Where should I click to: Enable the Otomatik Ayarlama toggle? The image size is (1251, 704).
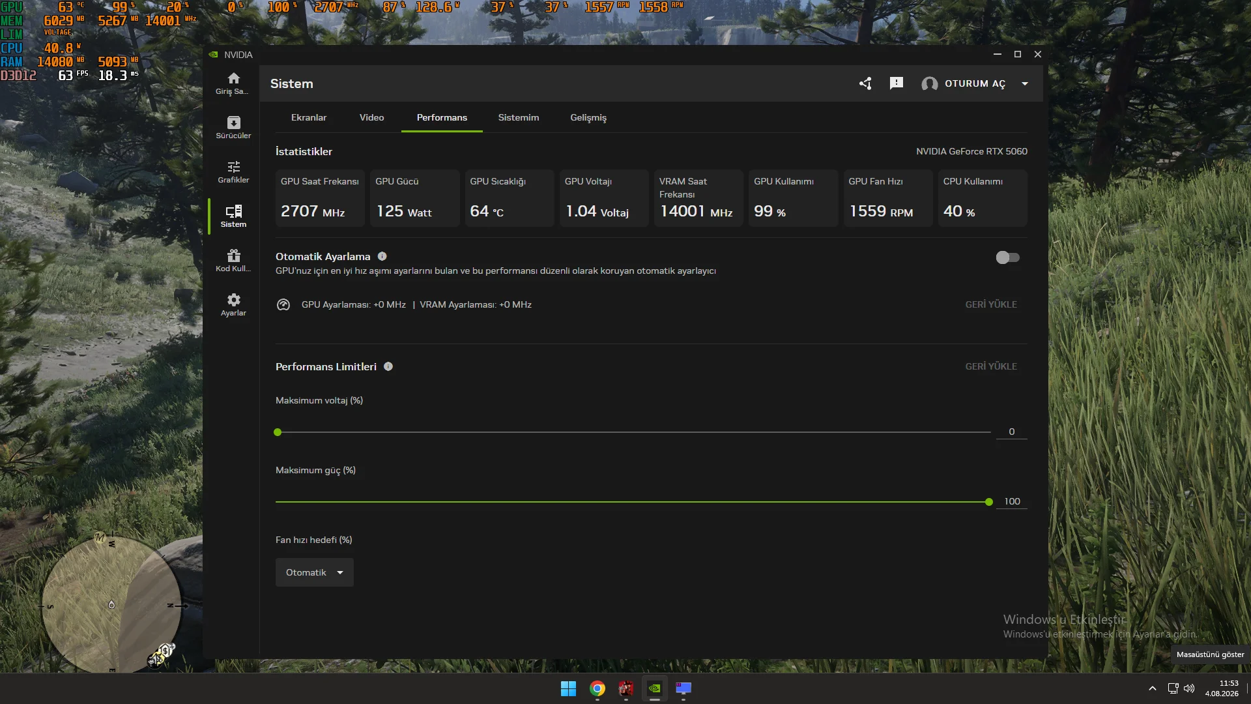pos(1007,257)
